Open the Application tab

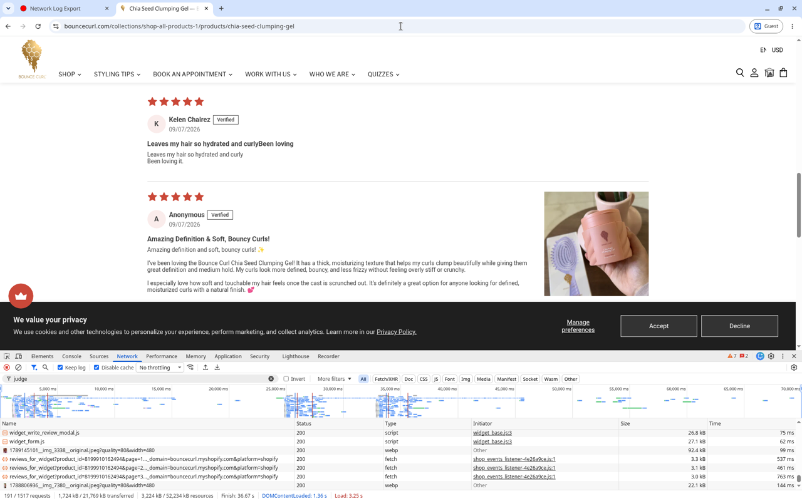point(228,356)
